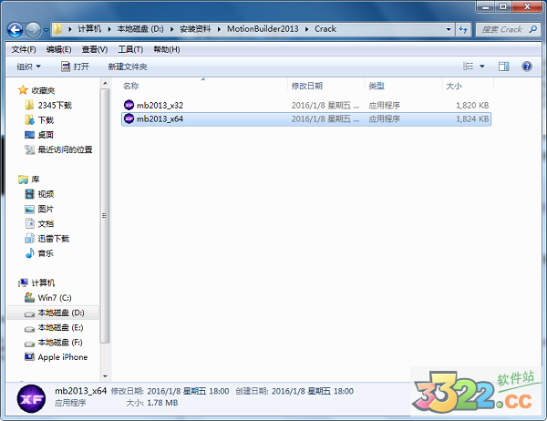Screen dimensions: 547x421
Task: Select the mb2013_x64 file
Action: [306, 119]
